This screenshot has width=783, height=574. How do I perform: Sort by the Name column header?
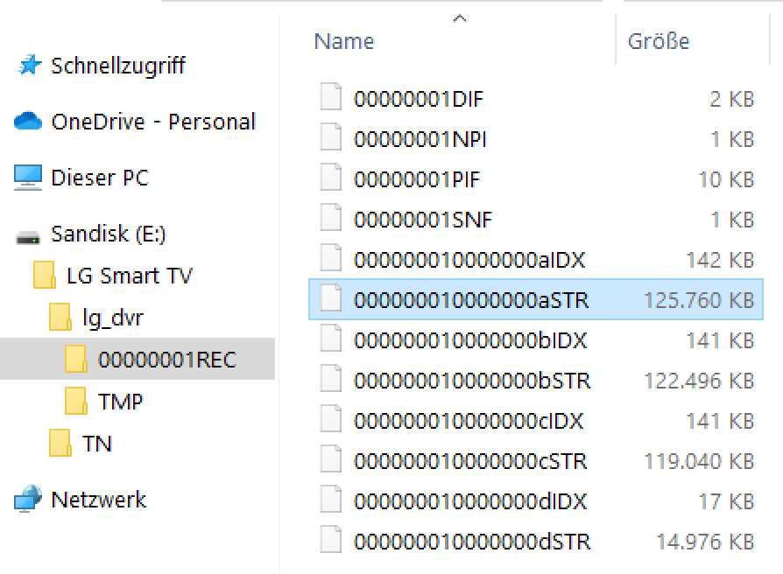pyautogui.click(x=344, y=41)
